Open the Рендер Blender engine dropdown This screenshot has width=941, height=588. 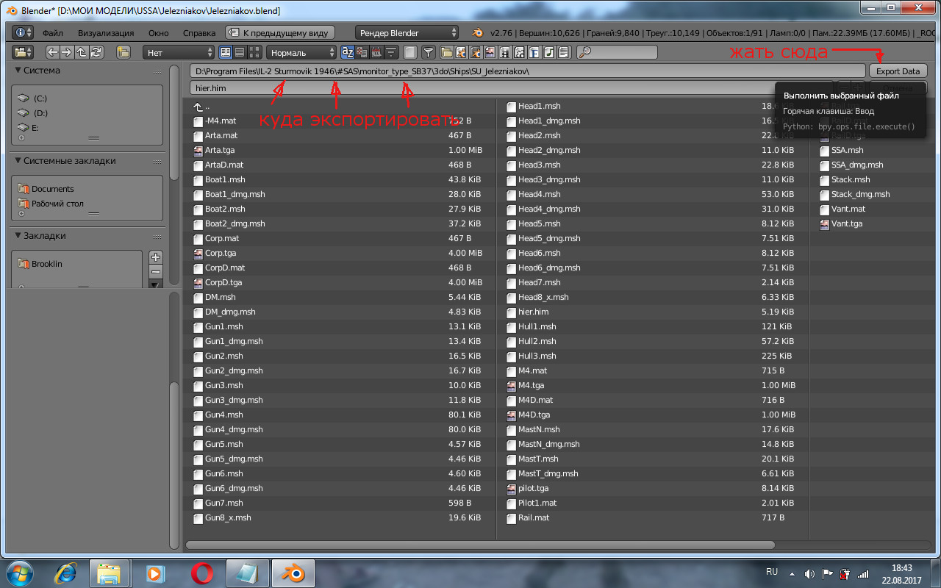tap(407, 33)
